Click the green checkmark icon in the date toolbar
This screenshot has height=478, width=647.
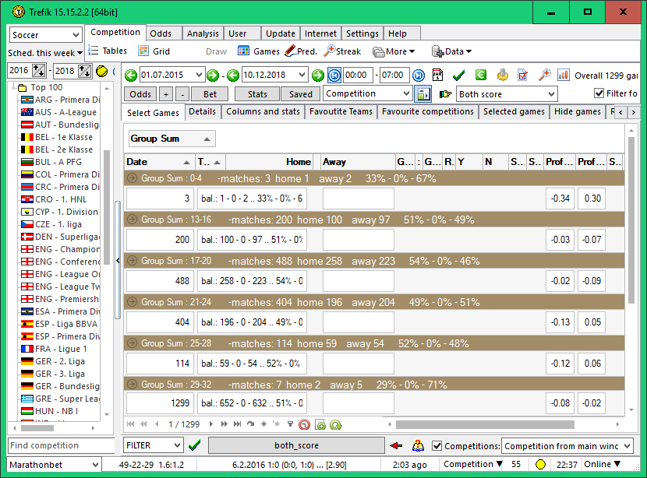459,76
